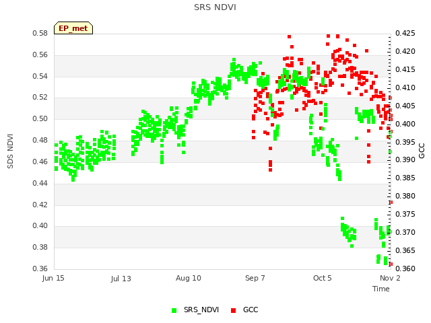Click the 0.50 left axis value
The height and width of the screenshot is (323, 431).
point(40,118)
